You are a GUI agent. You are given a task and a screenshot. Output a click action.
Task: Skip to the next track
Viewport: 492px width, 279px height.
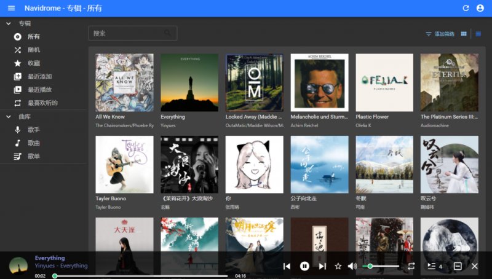click(322, 266)
